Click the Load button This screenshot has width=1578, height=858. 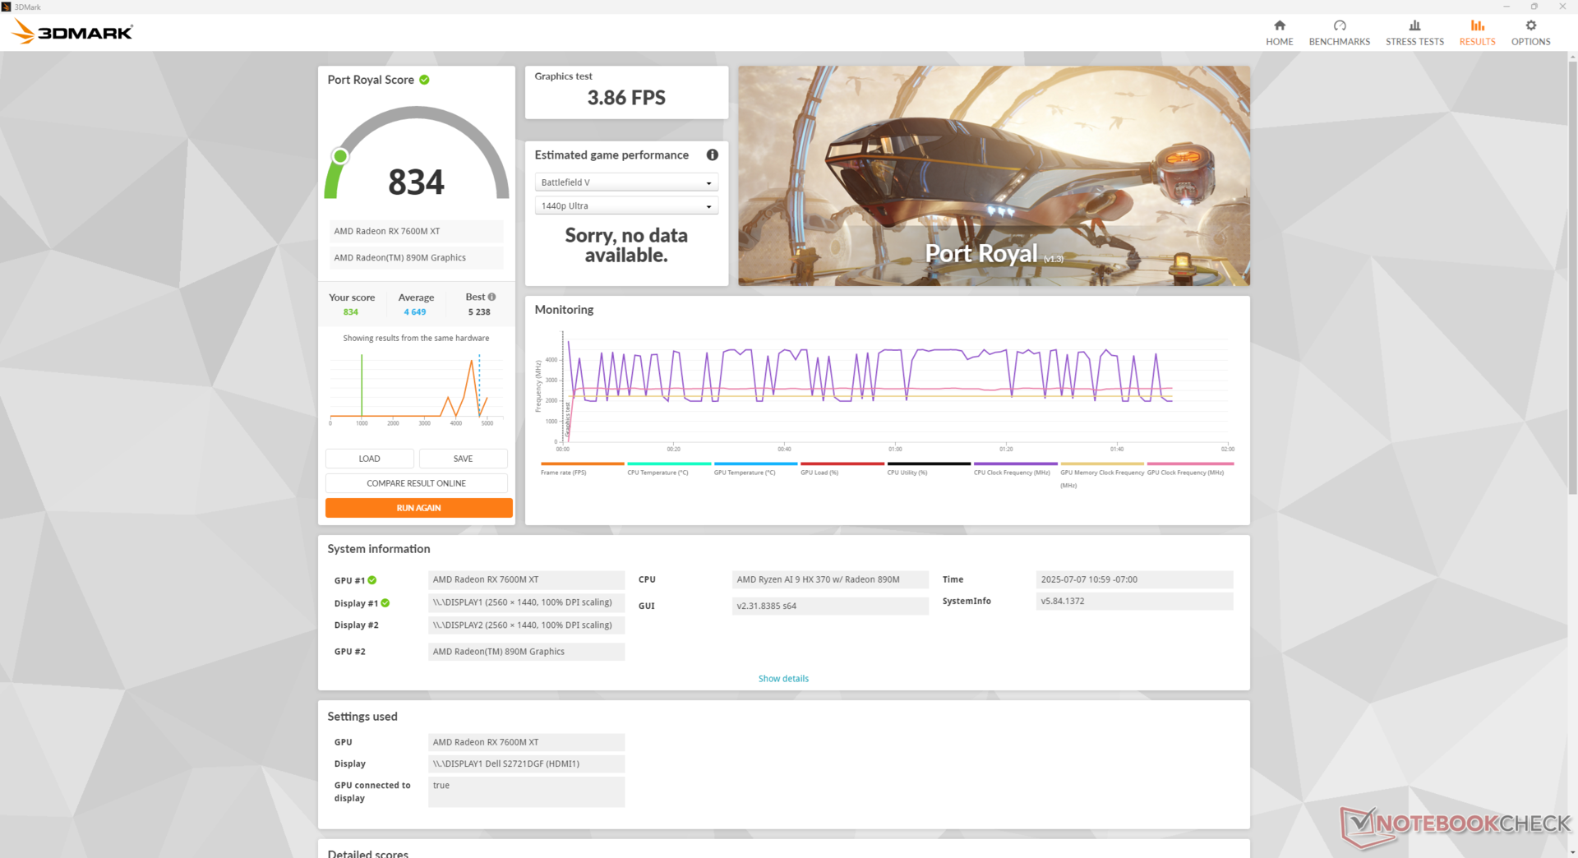coord(369,459)
